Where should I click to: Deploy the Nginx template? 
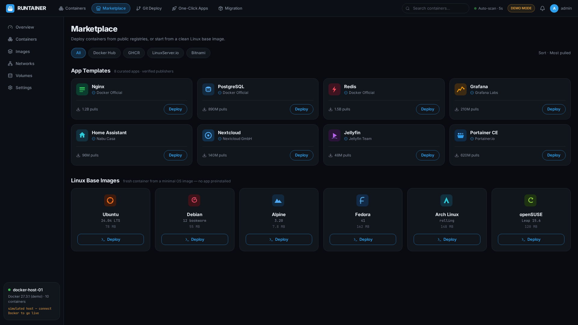pos(176,109)
